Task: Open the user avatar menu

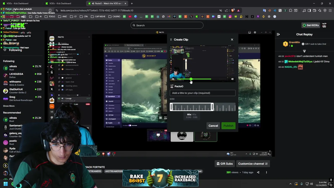Action: click(x=324, y=25)
